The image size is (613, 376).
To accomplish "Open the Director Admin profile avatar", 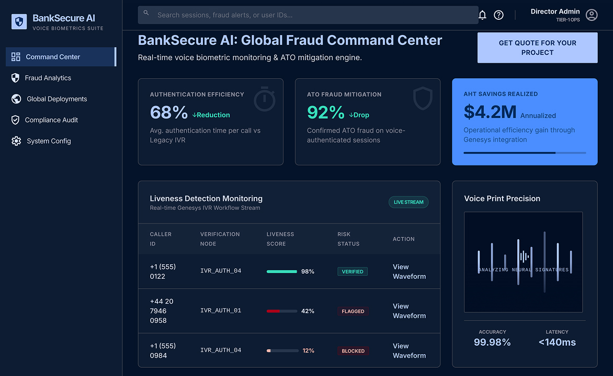I will tap(592, 15).
